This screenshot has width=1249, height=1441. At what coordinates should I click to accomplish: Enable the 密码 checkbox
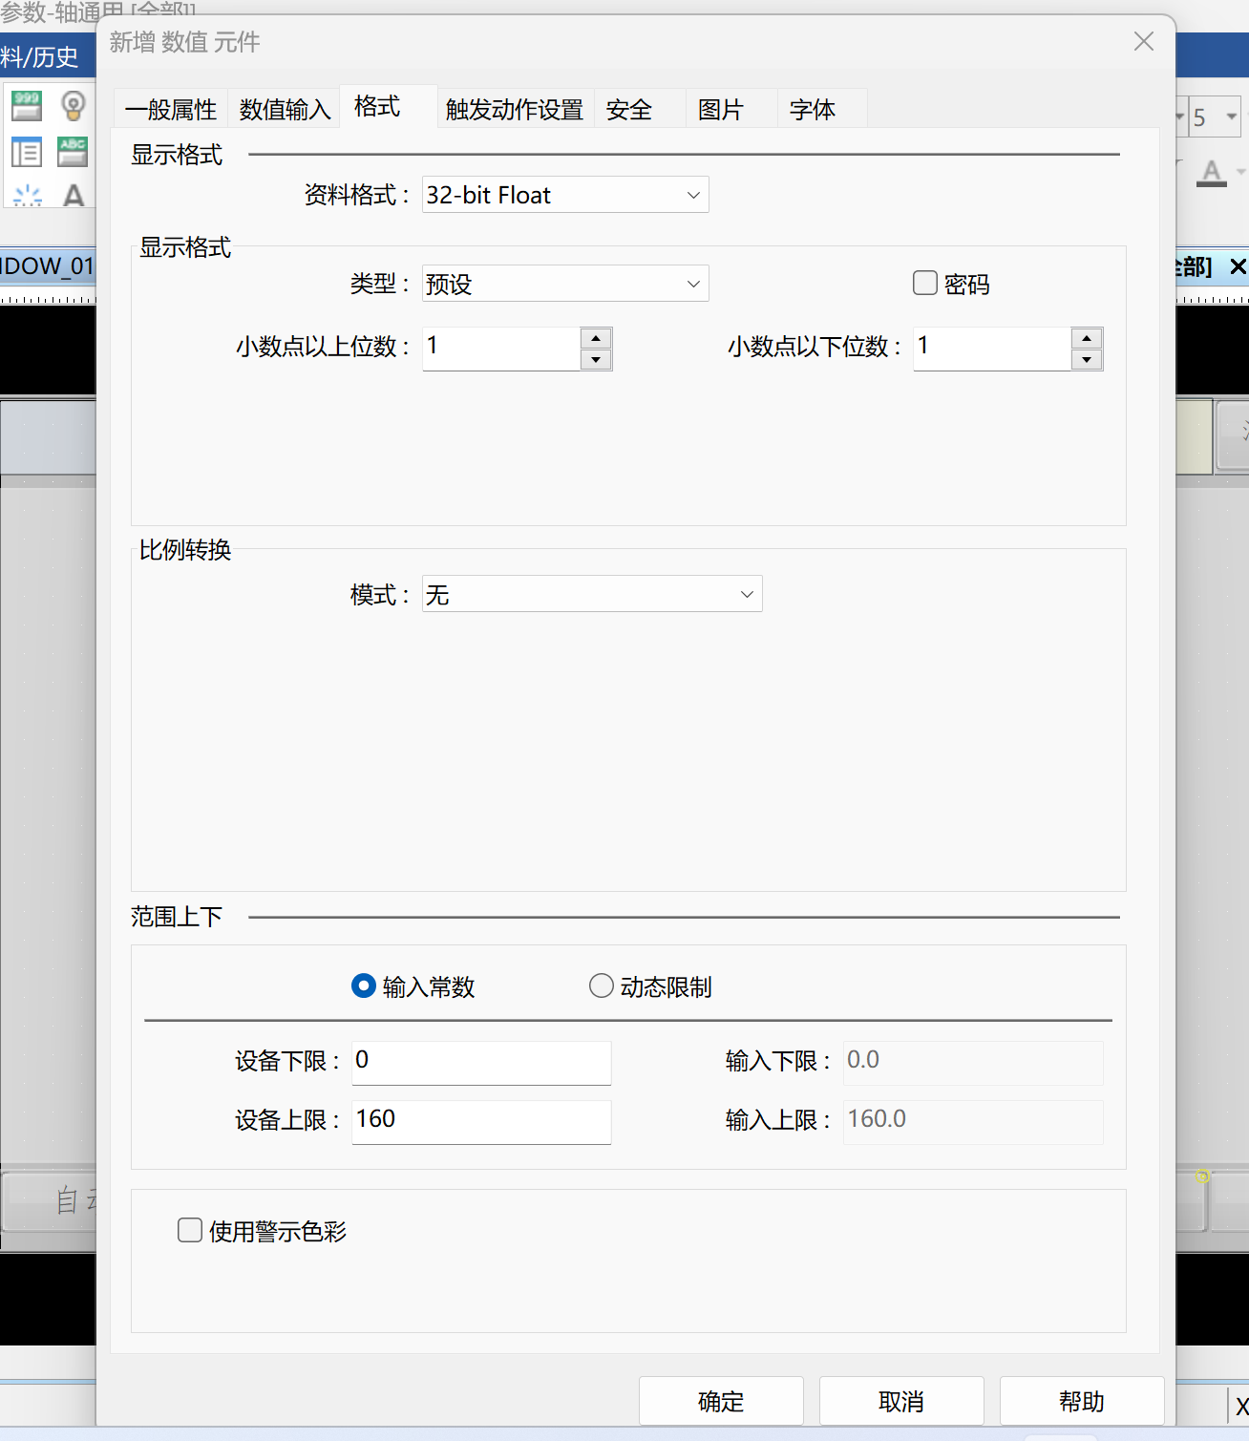(925, 284)
